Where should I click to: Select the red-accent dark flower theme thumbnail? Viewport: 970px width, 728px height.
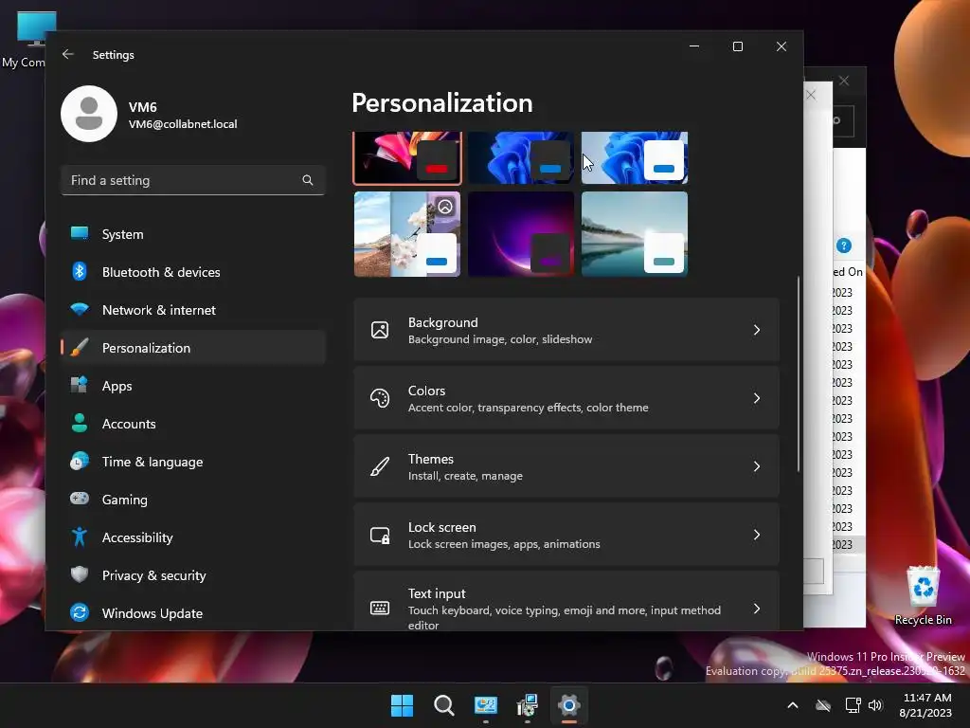coord(407,158)
